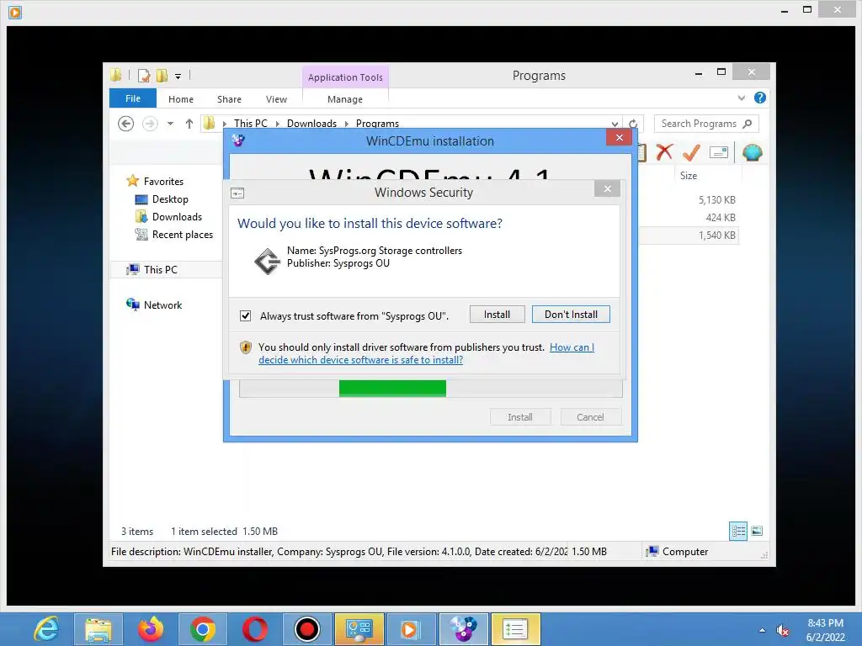Click the Search Programs field
Image resolution: width=862 pixels, height=646 pixels.
point(706,124)
